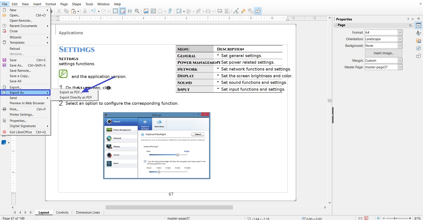Click the Insert Image icon in toolbar
423x220 pixels.
[x=146, y=11]
